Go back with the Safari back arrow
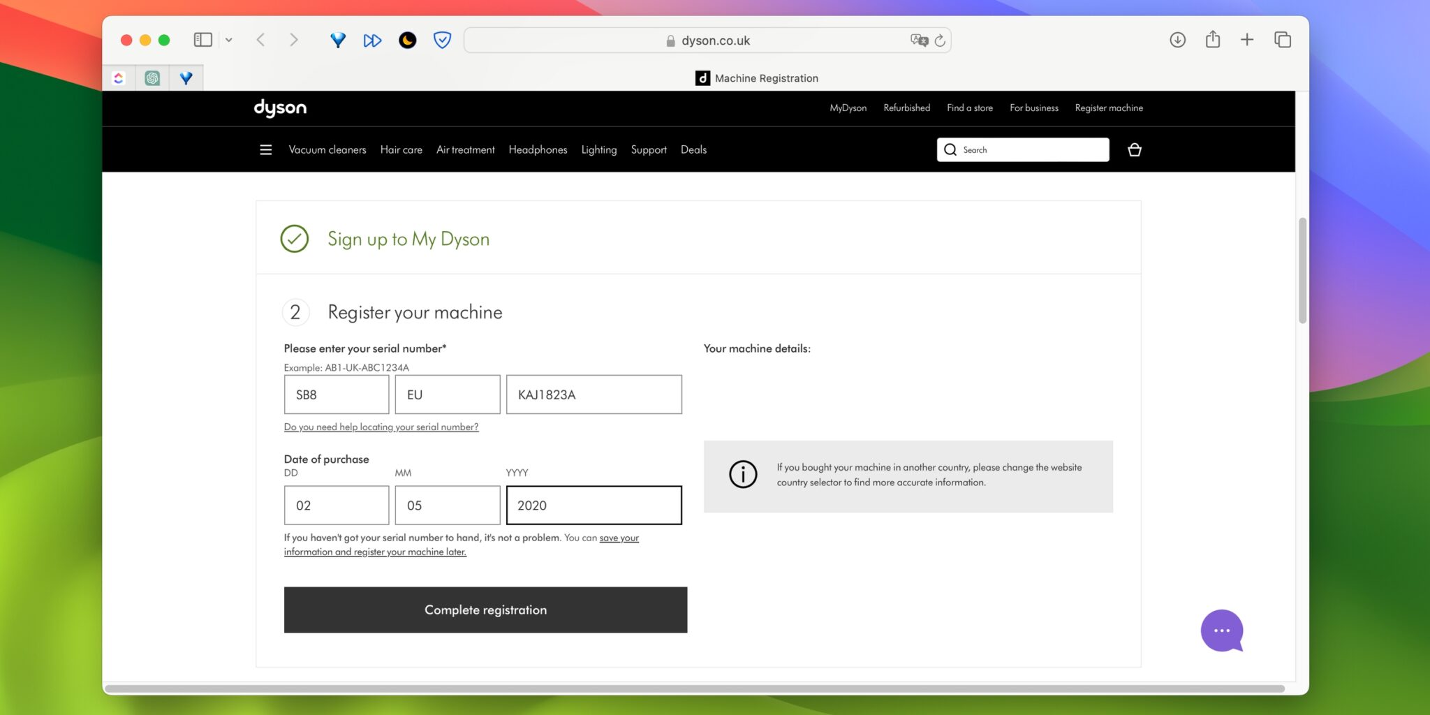Viewport: 1430px width, 715px height. point(260,40)
